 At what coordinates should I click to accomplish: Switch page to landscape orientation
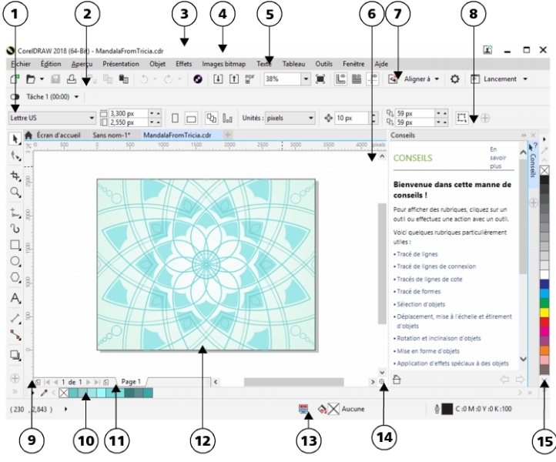coord(190,119)
